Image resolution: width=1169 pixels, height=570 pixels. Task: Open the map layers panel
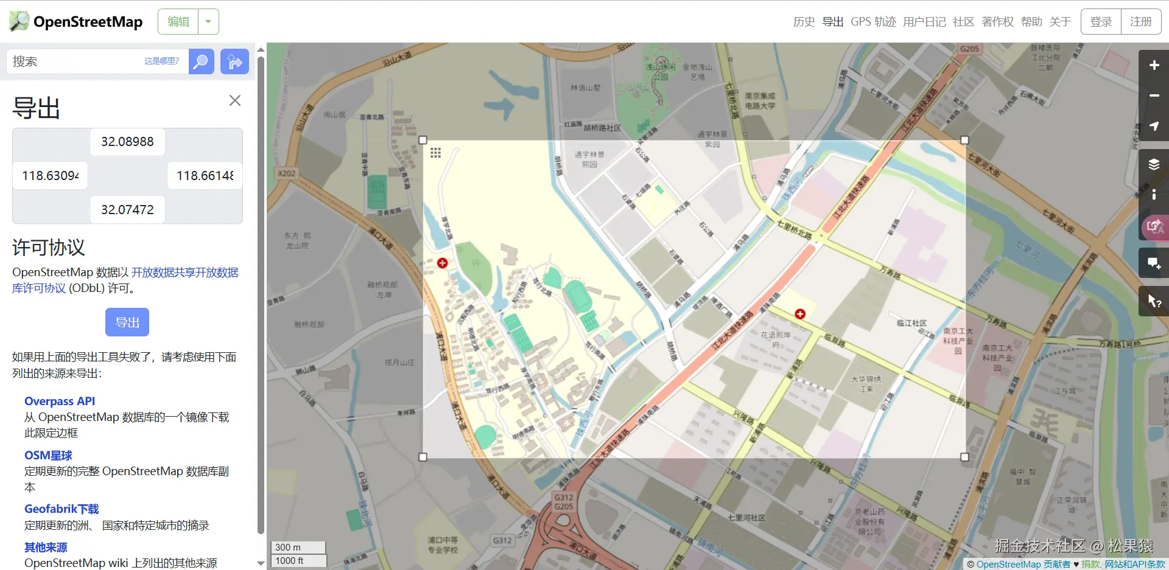(x=1154, y=164)
